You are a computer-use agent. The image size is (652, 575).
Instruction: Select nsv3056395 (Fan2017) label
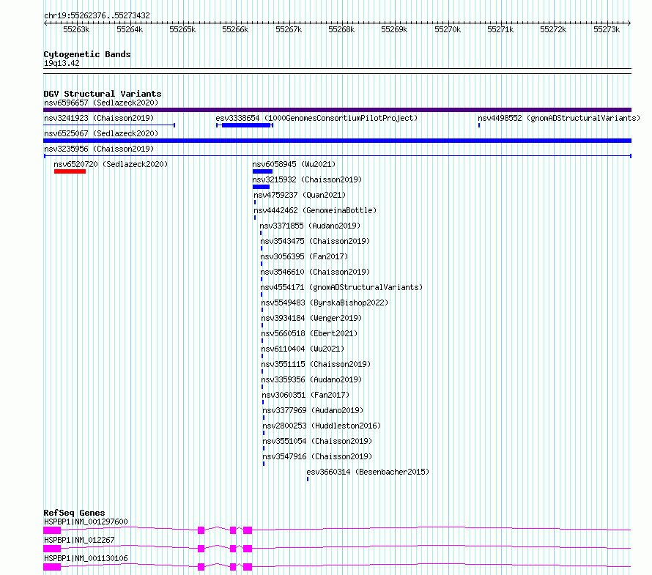tap(304, 256)
